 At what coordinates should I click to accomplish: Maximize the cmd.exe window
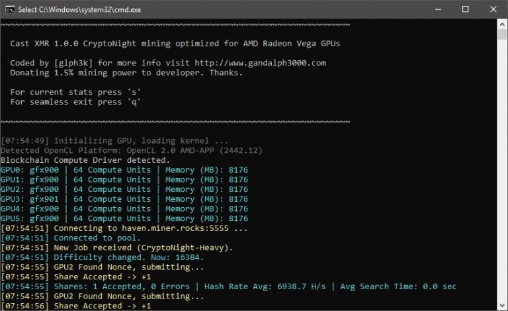click(x=466, y=9)
